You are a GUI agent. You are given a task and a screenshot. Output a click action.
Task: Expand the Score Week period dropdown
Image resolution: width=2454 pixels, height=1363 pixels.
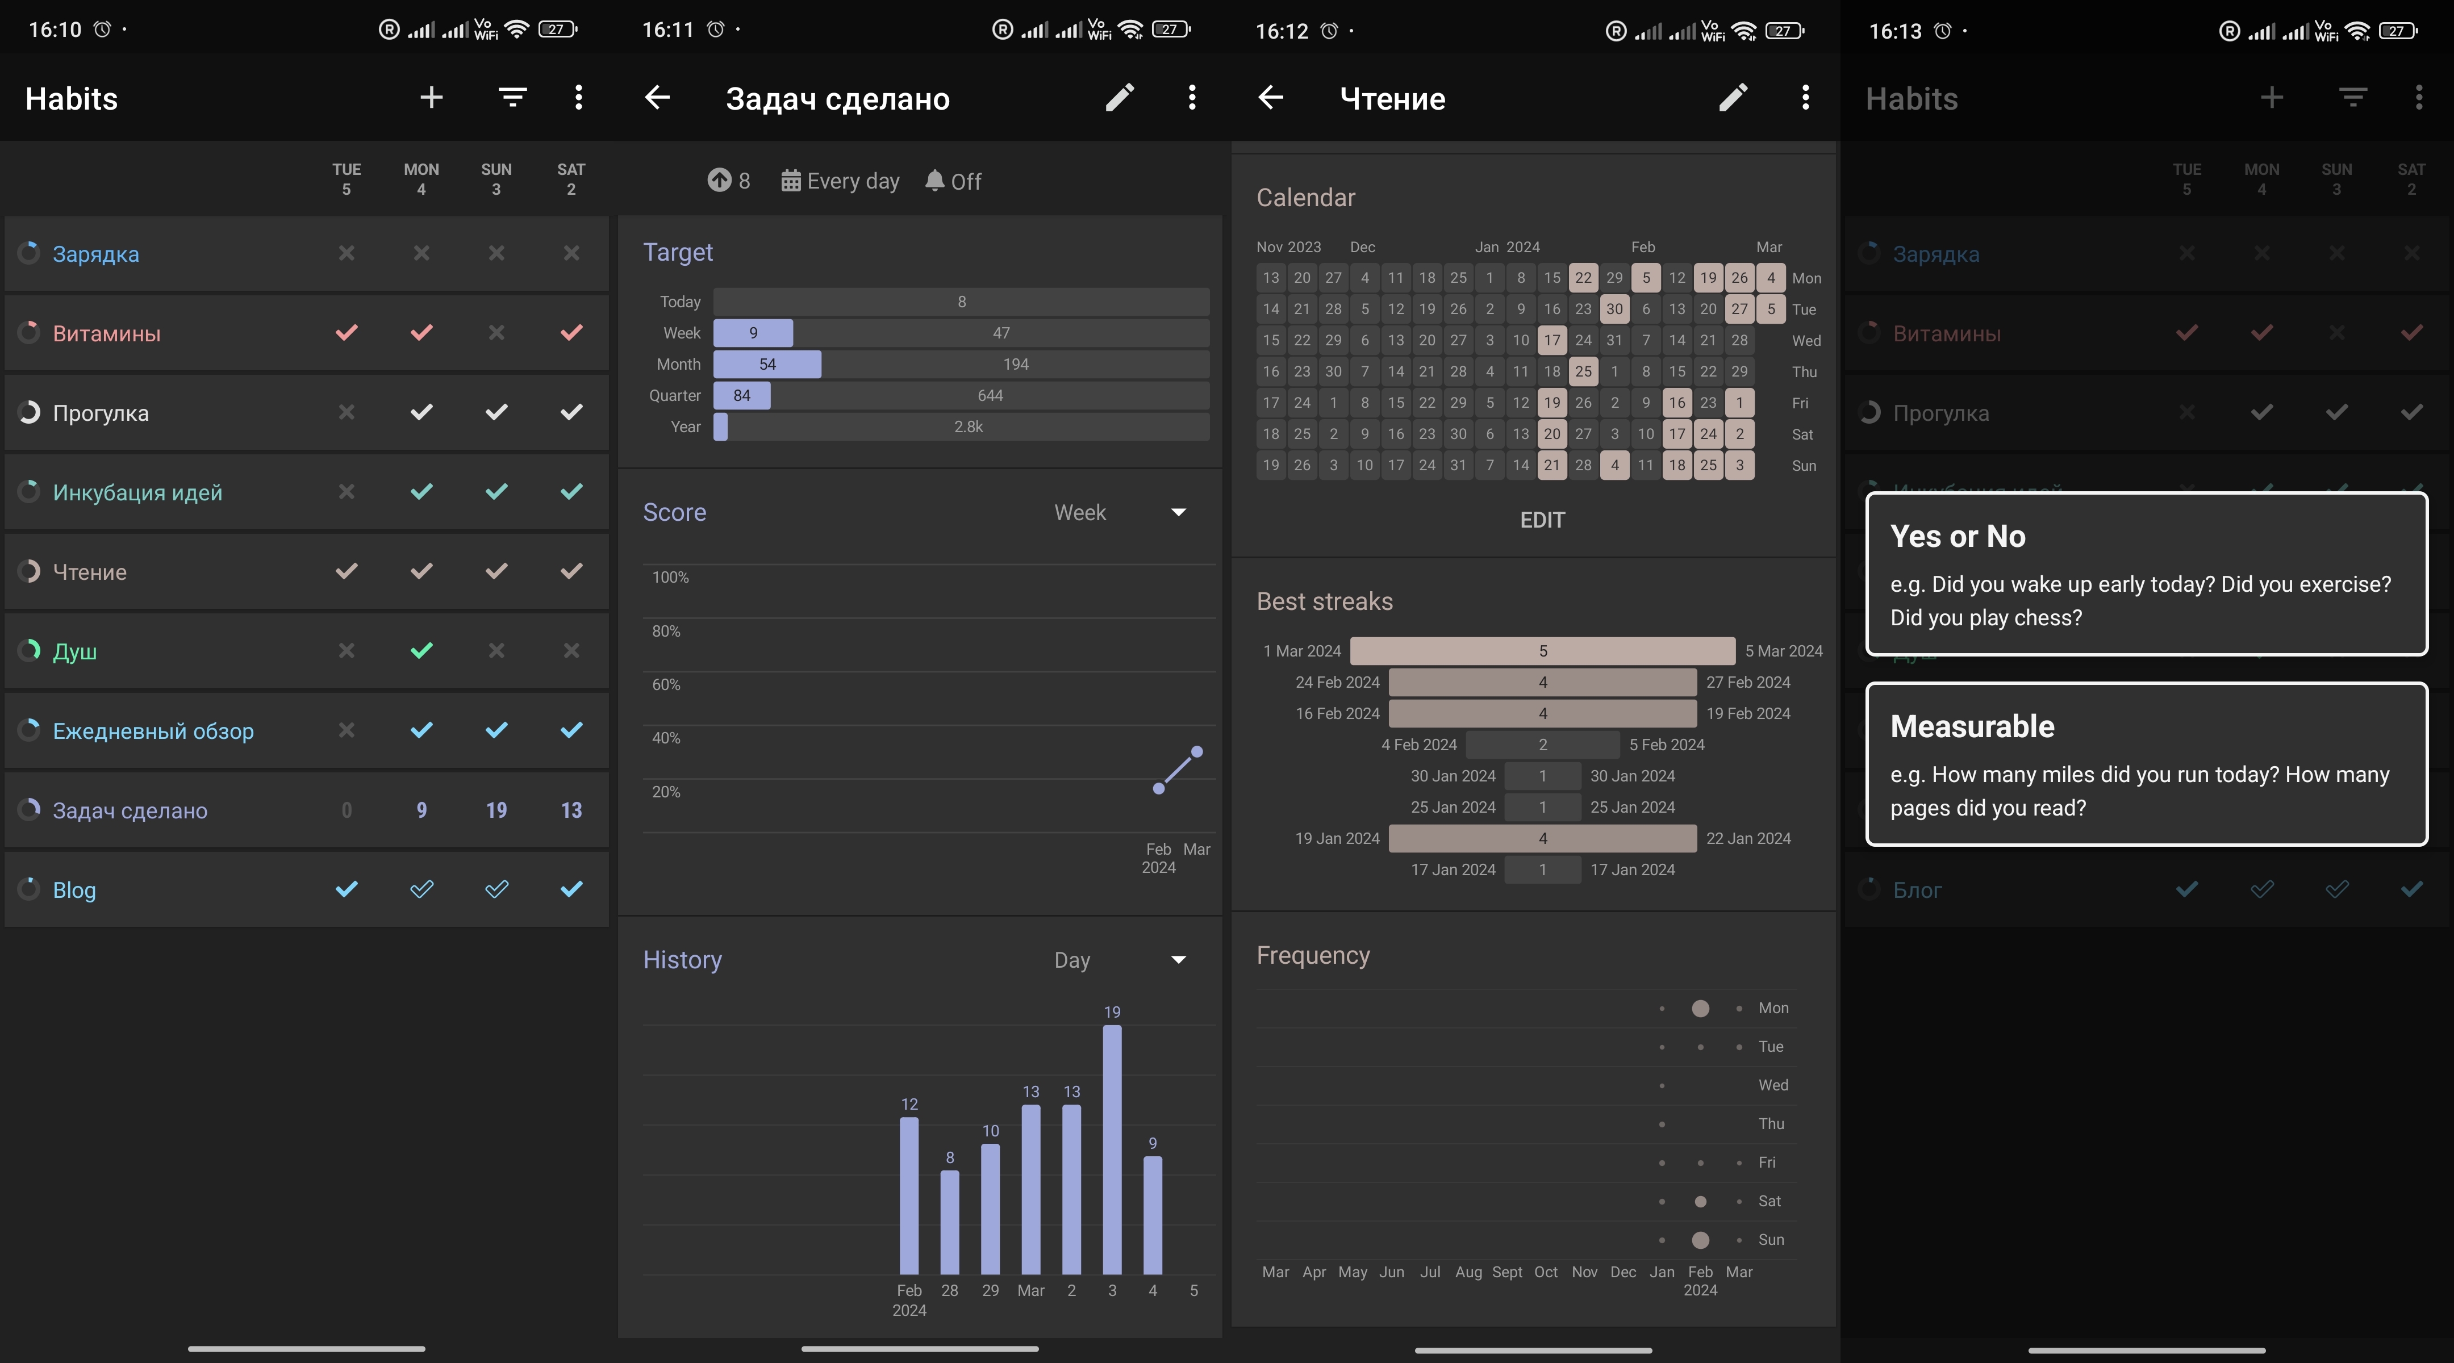click(1120, 512)
